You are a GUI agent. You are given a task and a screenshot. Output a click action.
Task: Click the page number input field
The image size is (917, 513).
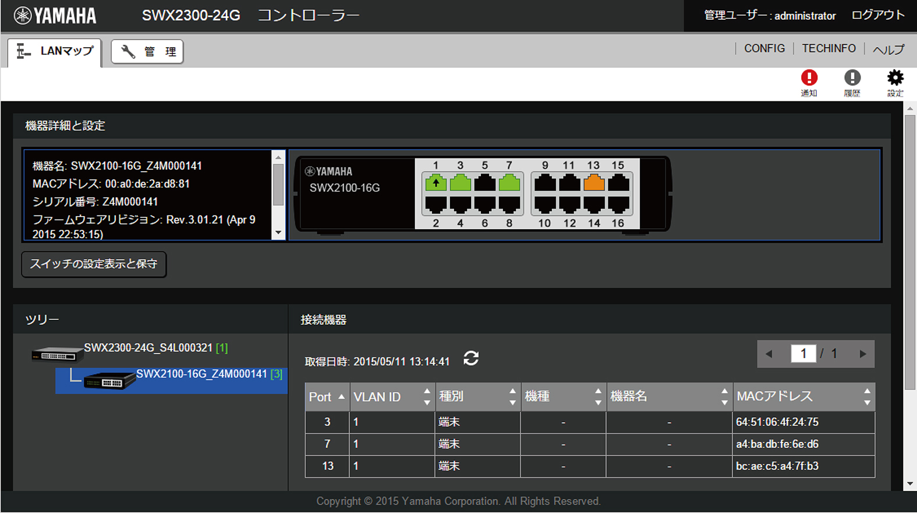coord(803,354)
